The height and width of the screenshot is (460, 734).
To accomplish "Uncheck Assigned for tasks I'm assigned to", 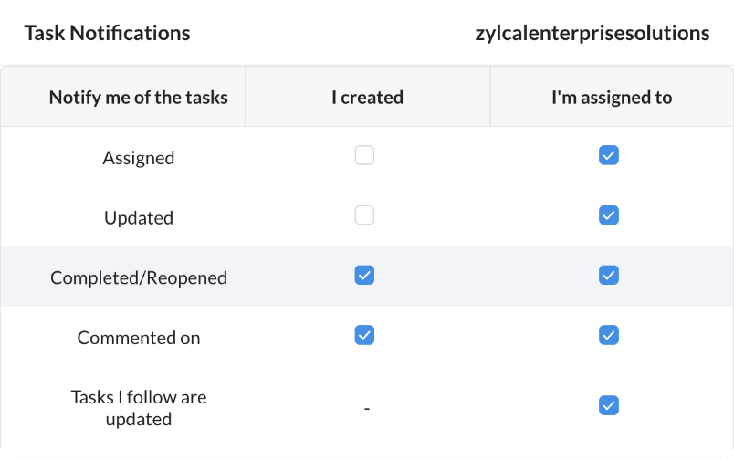I will [x=609, y=156].
